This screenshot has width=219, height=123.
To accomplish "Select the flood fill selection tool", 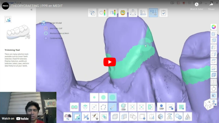I will 85,107.
